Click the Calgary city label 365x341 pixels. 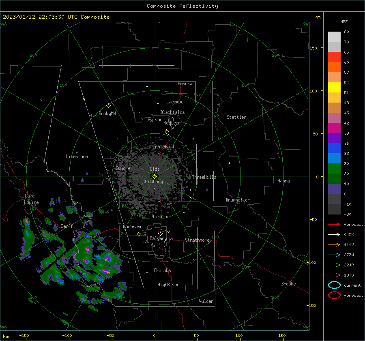click(158, 238)
